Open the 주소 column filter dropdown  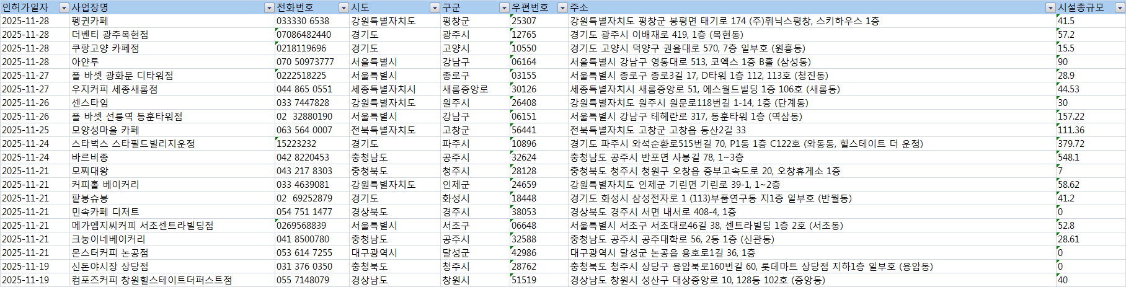pos(1050,7)
